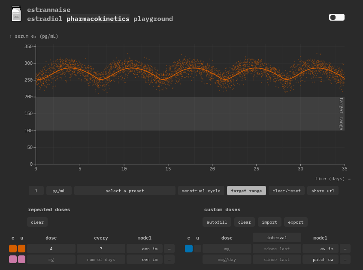Screen dimensions: 363x270
Task: Export custom doses
Action: tap(296, 222)
